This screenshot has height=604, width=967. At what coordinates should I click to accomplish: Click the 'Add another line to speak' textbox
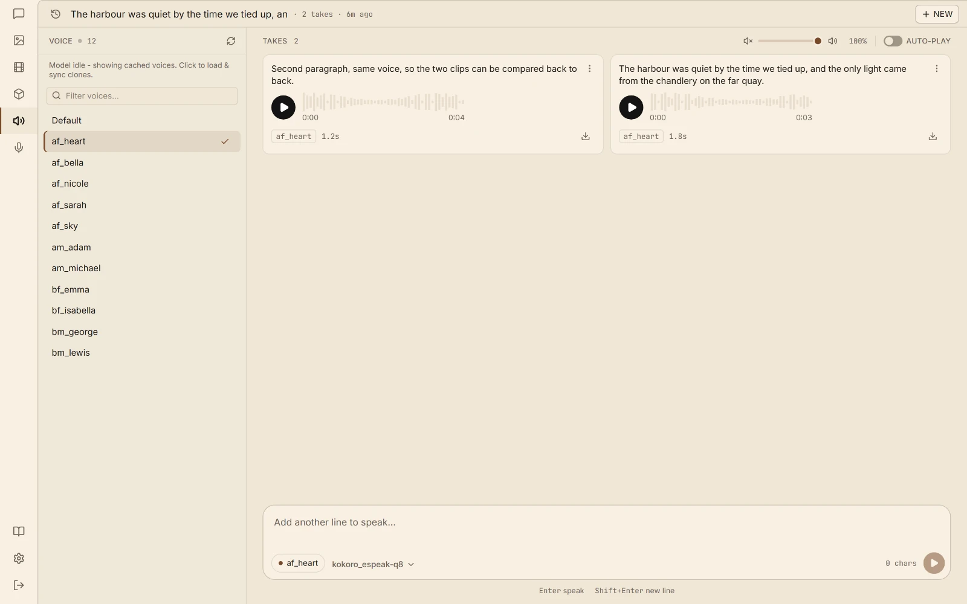[x=606, y=530]
